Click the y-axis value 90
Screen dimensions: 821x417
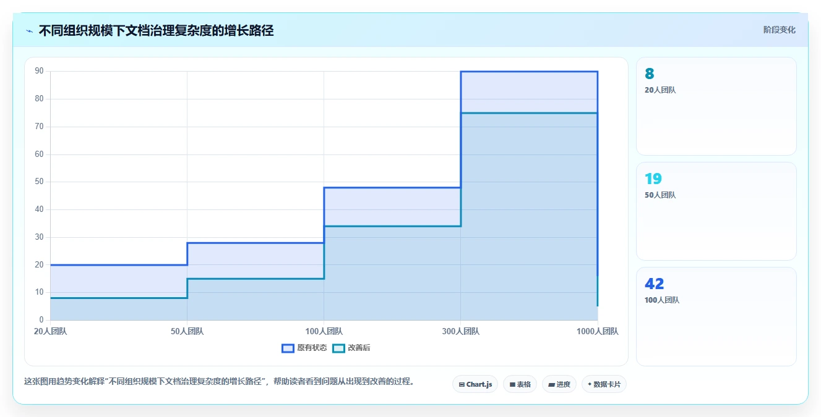coord(39,71)
